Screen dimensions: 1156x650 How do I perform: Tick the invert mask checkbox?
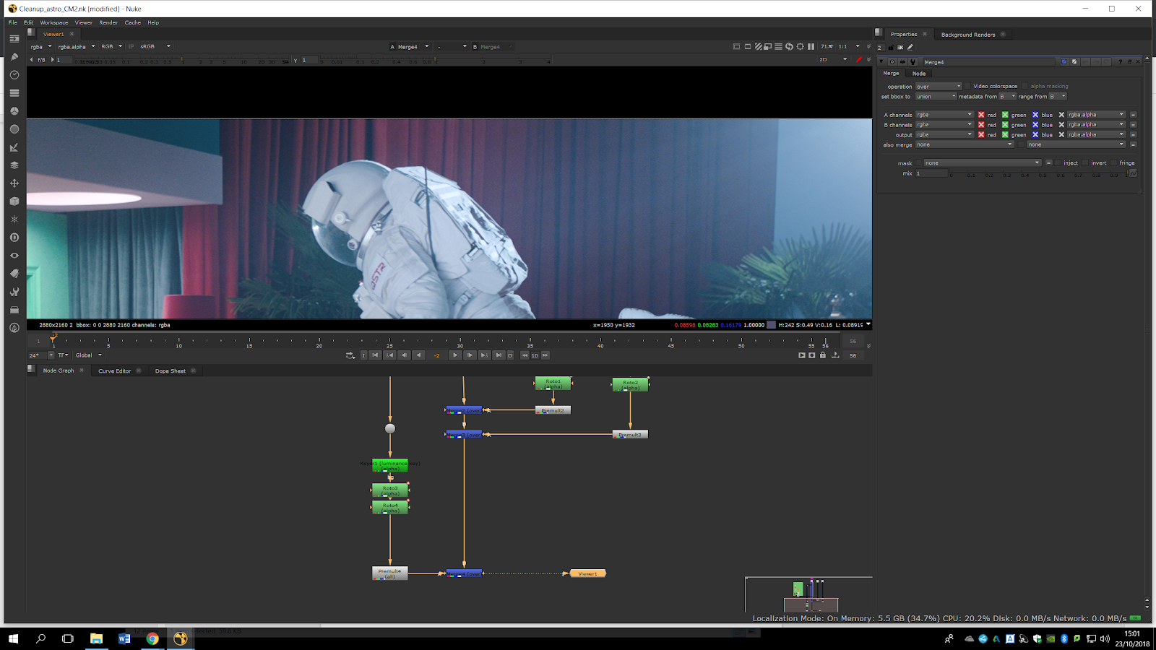click(1085, 163)
